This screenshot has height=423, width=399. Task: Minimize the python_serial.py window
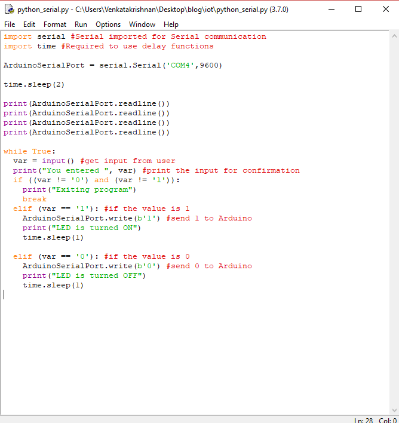point(332,9)
